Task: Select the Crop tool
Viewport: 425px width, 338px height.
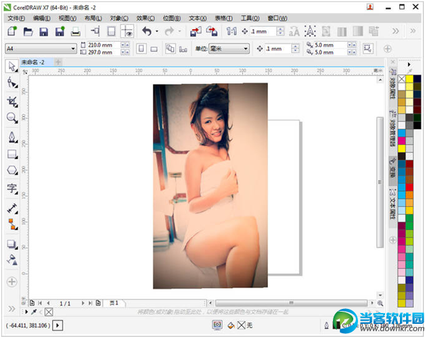Action: coord(12,100)
